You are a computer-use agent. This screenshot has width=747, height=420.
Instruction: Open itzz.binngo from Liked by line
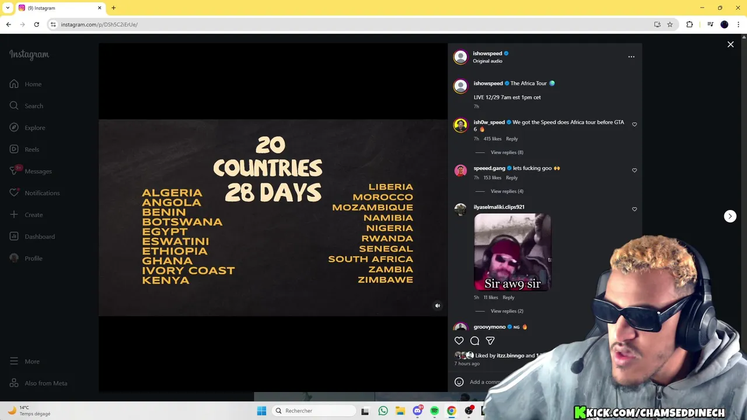pyautogui.click(x=510, y=355)
